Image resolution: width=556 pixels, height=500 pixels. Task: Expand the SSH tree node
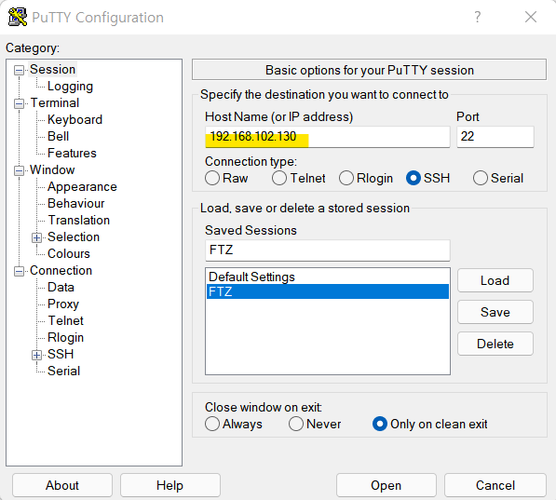pyautogui.click(x=36, y=355)
